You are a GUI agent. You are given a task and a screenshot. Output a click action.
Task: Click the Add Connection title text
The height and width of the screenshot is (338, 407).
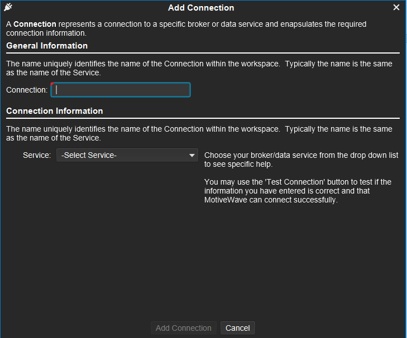pos(201,8)
